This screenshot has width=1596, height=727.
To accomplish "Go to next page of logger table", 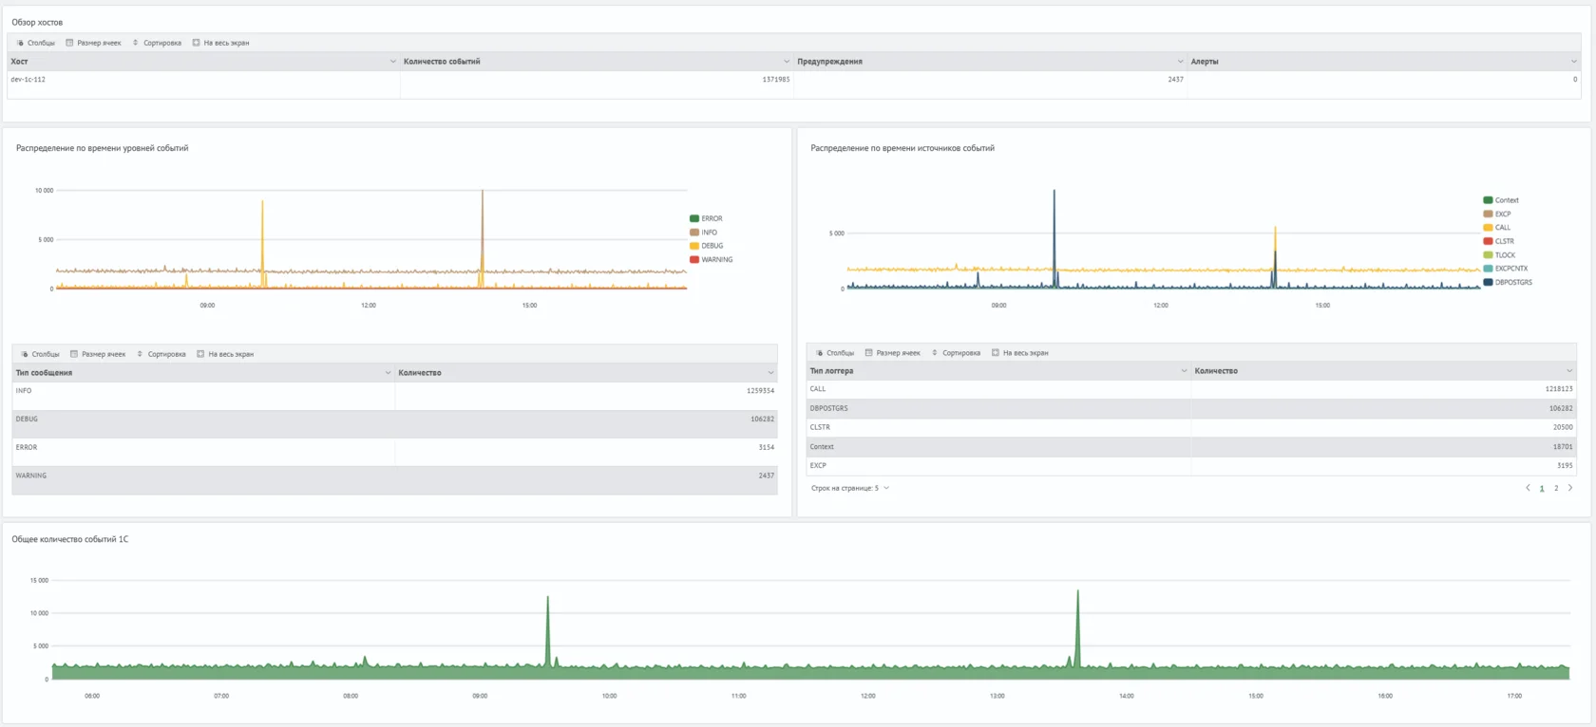I will [x=1570, y=488].
